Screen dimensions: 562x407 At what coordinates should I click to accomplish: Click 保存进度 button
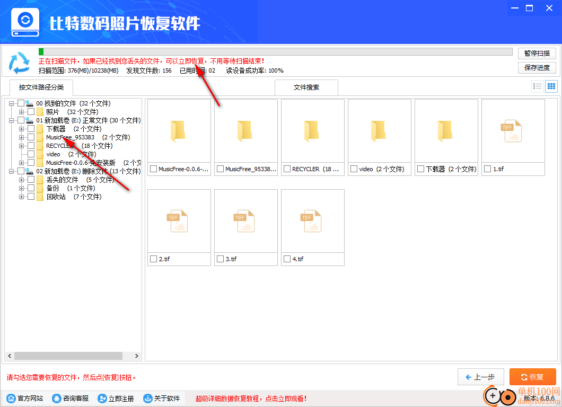pos(537,68)
